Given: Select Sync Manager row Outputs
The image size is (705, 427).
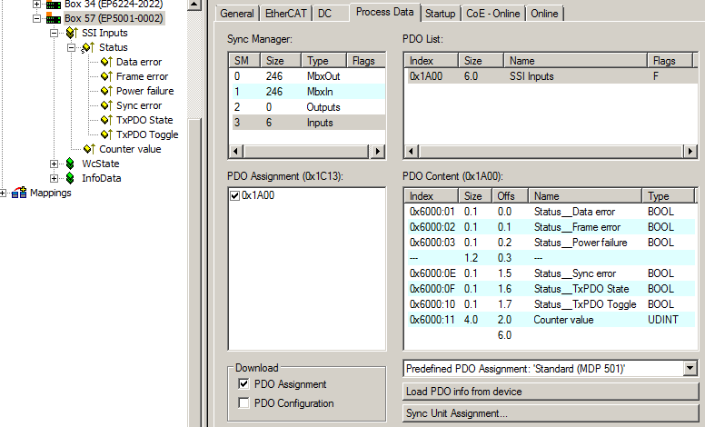Looking at the screenshot, I should [309, 107].
